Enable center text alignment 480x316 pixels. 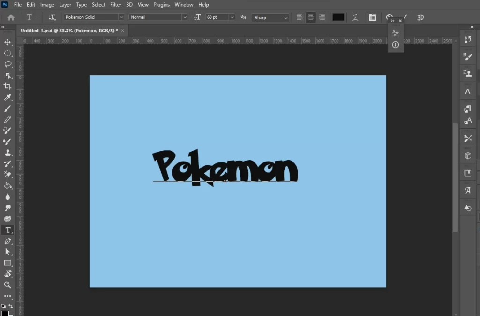[311, 17]
